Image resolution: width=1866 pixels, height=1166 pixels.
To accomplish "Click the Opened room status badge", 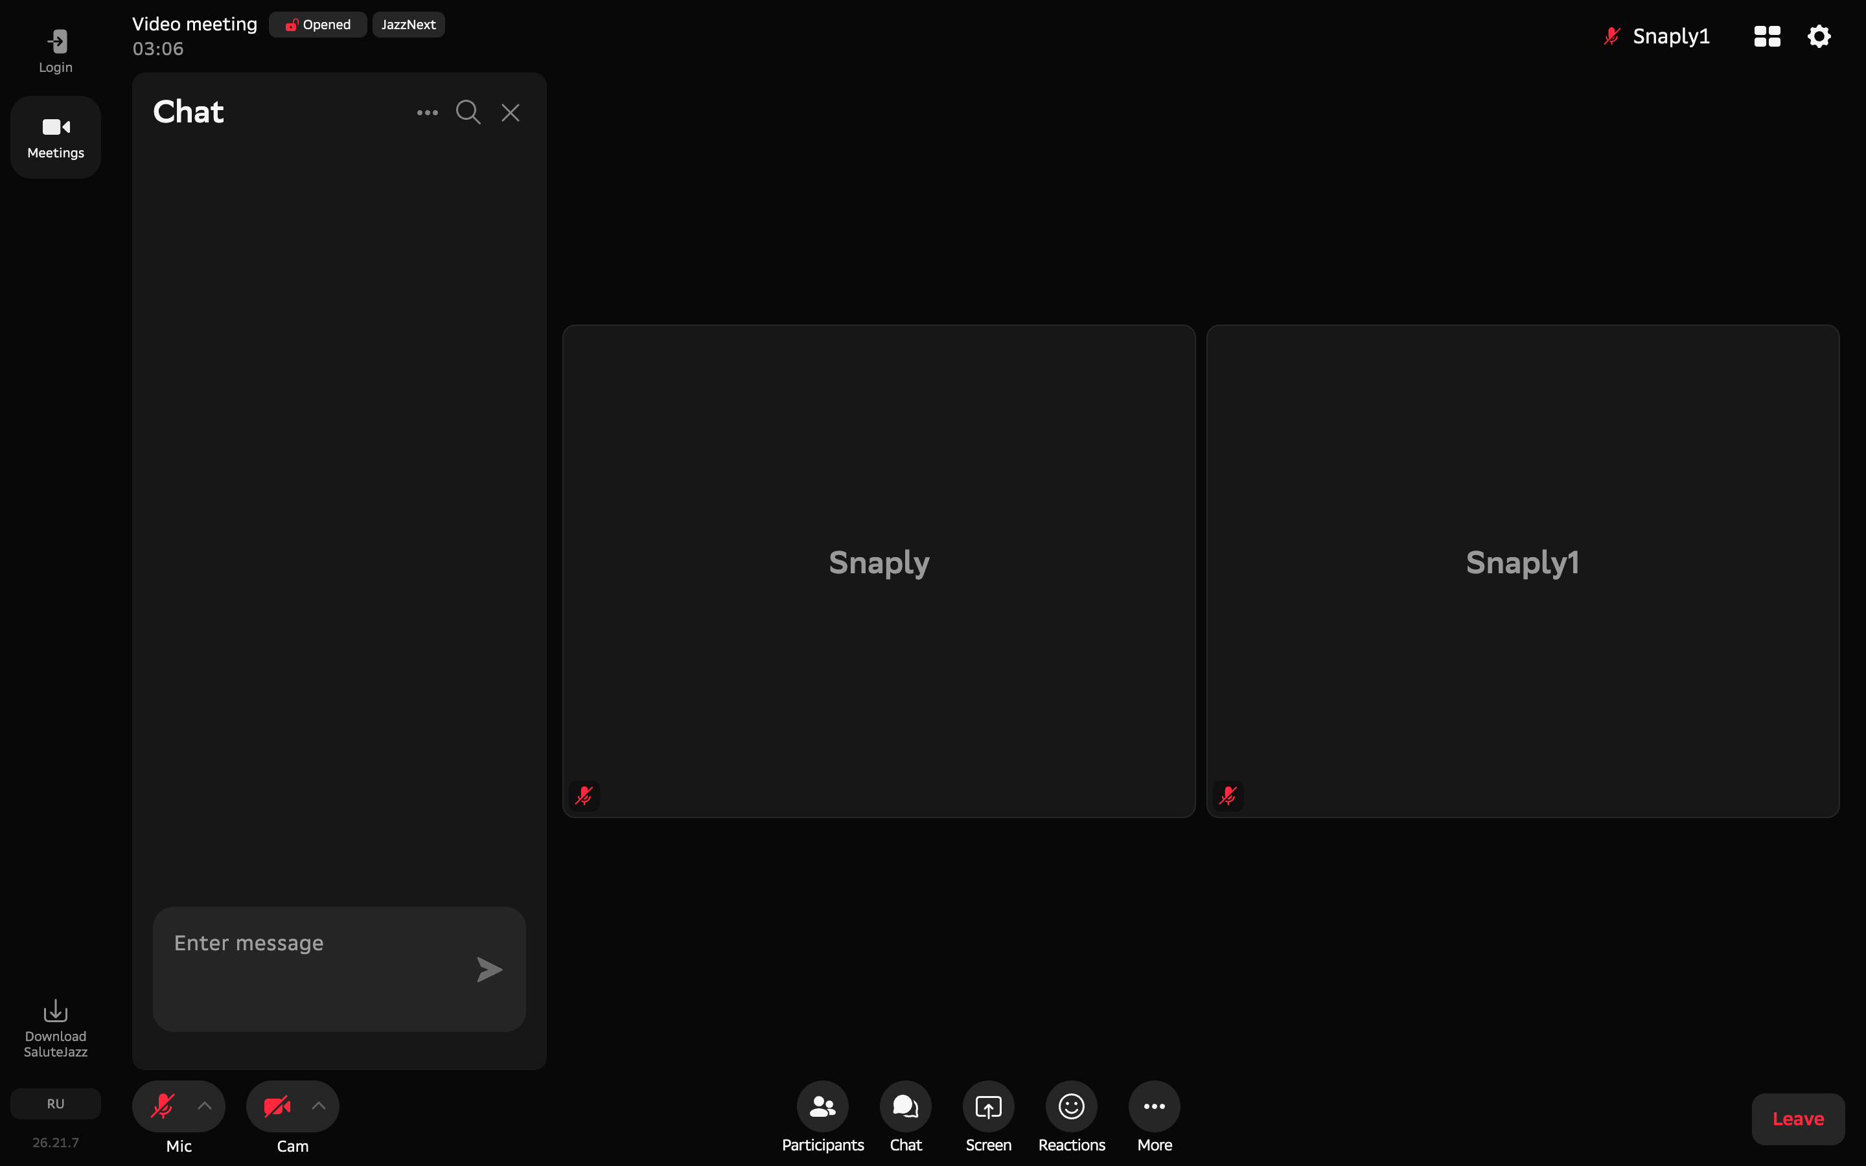I will 317,25.
